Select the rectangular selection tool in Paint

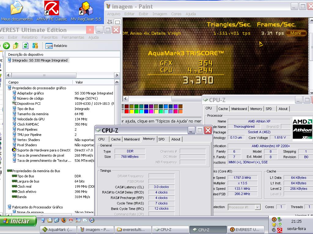point(118,22)
